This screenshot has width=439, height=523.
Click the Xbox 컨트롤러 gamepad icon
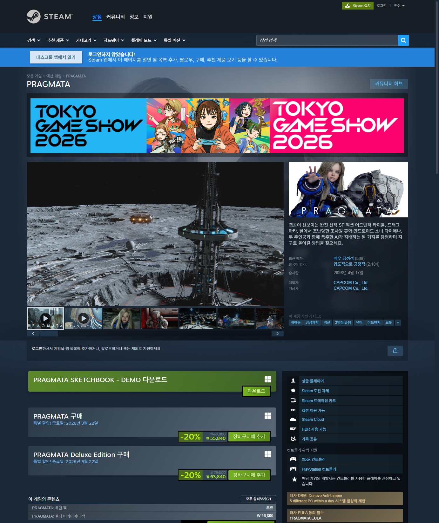293,459
